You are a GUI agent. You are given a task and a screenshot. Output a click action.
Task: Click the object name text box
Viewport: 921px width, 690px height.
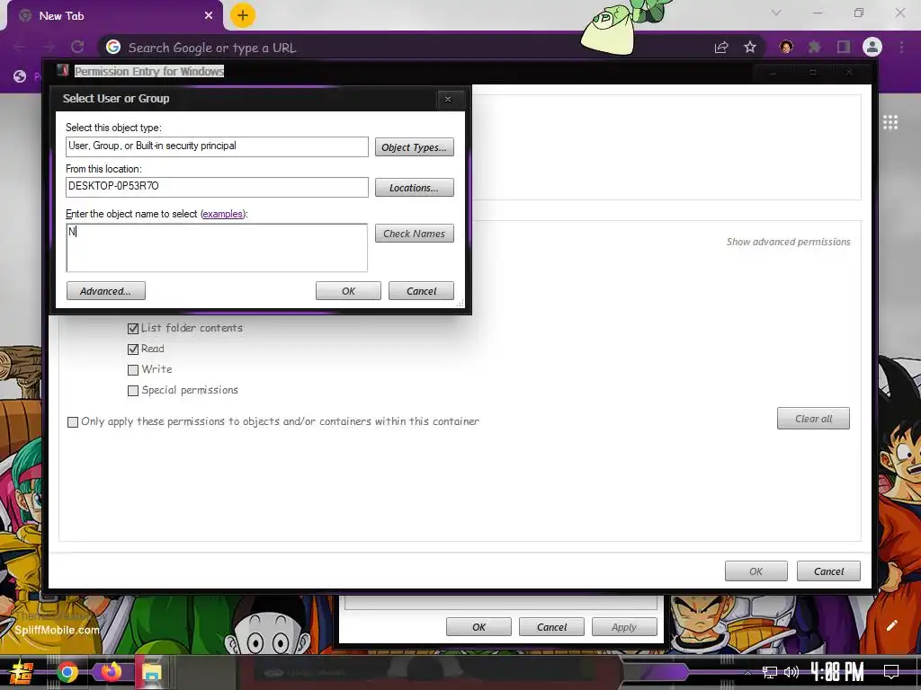pos(217,248)
